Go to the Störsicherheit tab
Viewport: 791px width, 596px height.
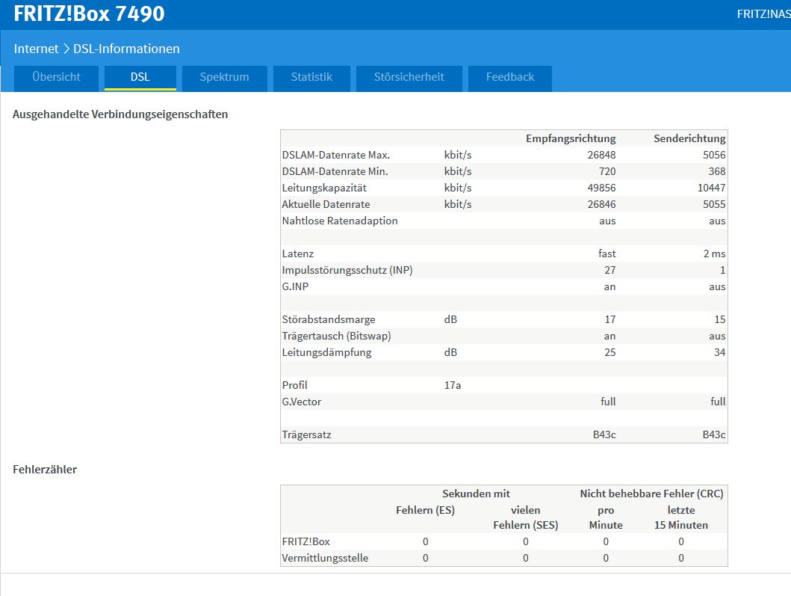pos(409,78)
